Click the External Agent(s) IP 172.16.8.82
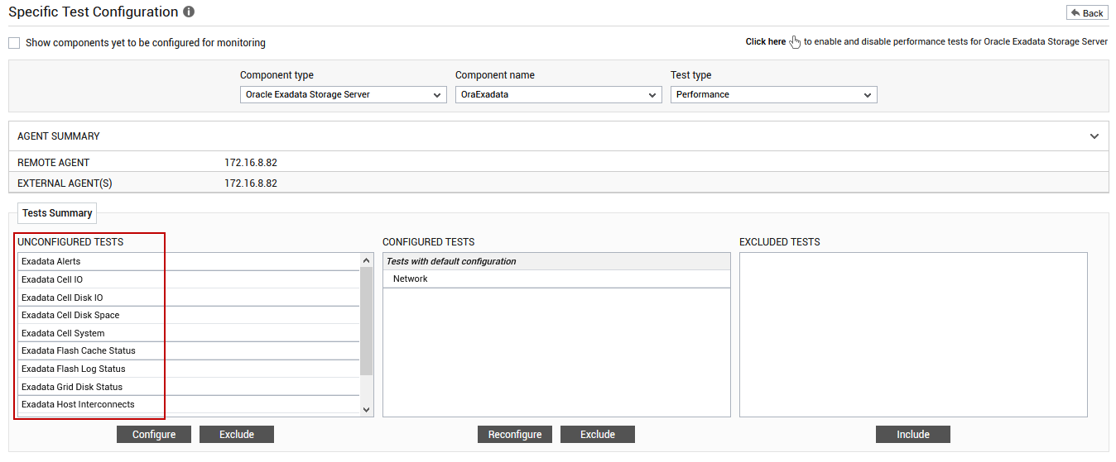Image resolution: width=1116 pixels, height=462 pixels. 251,183
